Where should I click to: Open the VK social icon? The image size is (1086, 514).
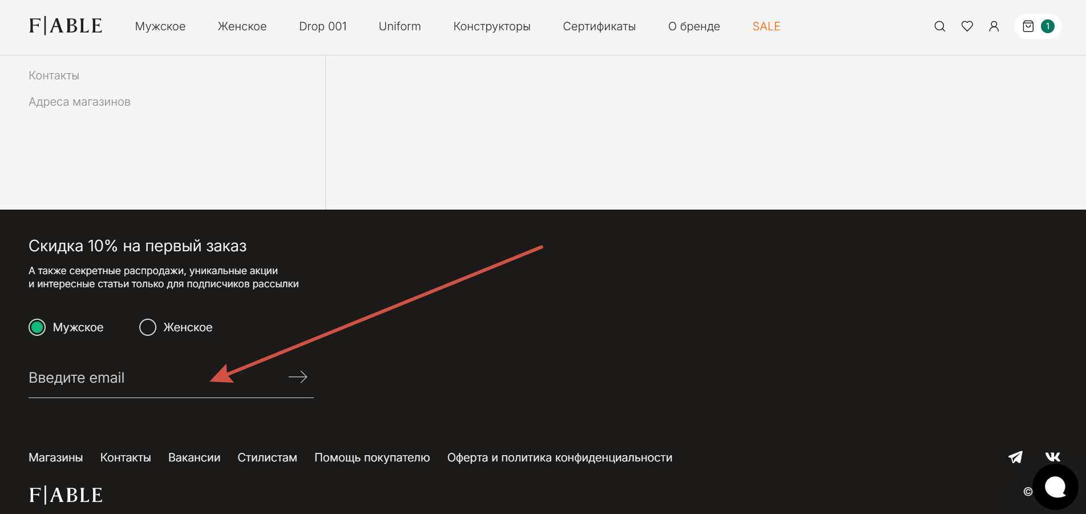point(1053,457)
